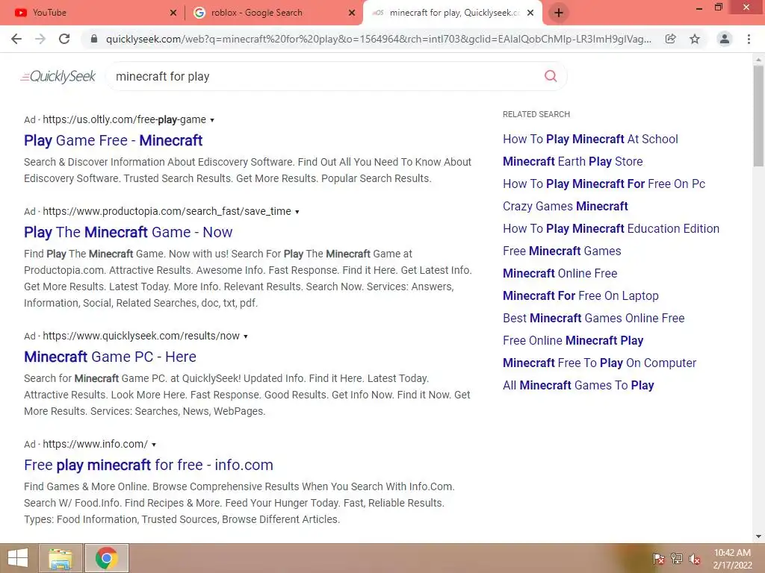The image size is (765, 573).
Task: Click scrollbar up arrow
Action: click(758, 60)
